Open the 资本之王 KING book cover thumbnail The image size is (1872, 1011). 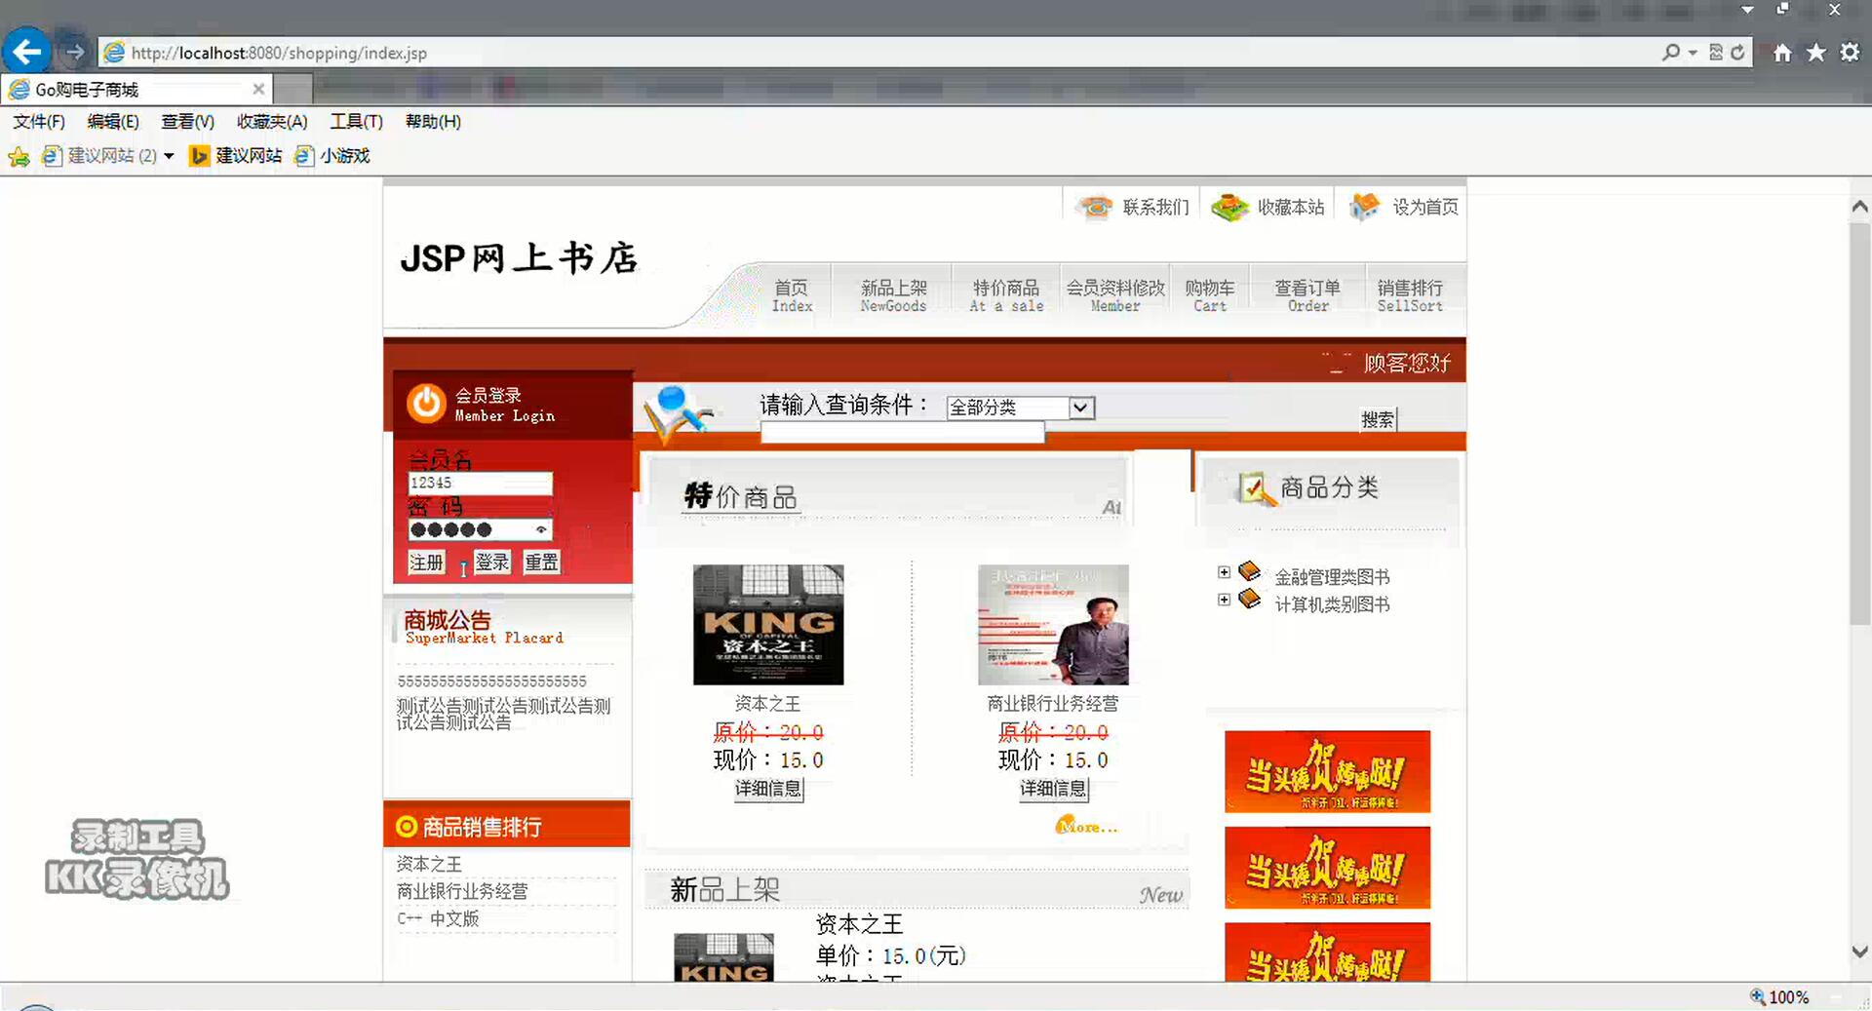point(768,625)
